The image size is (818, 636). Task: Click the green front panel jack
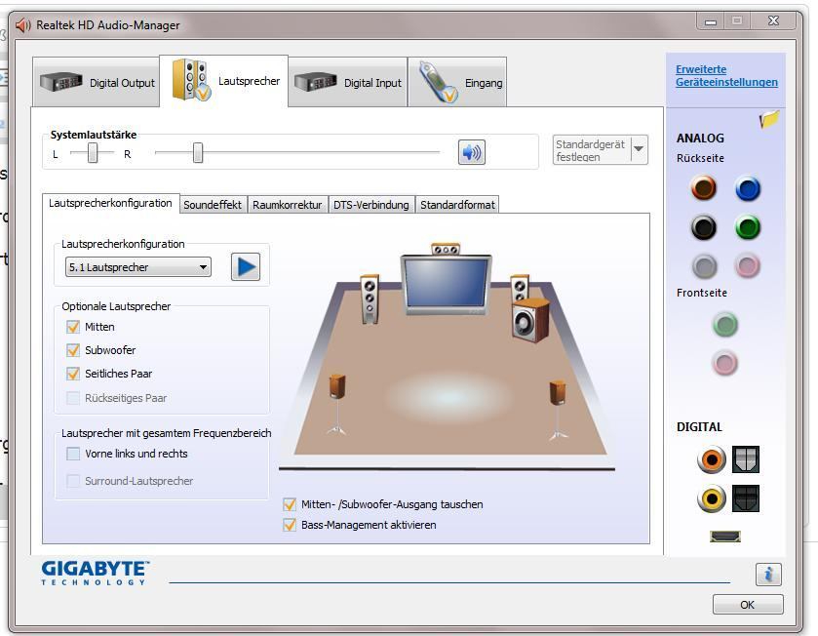click(x=725, y=325)
